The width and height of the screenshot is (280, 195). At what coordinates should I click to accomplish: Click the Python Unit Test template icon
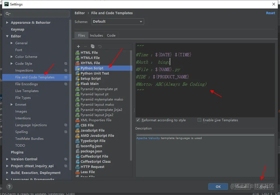[x=77, y=73]
